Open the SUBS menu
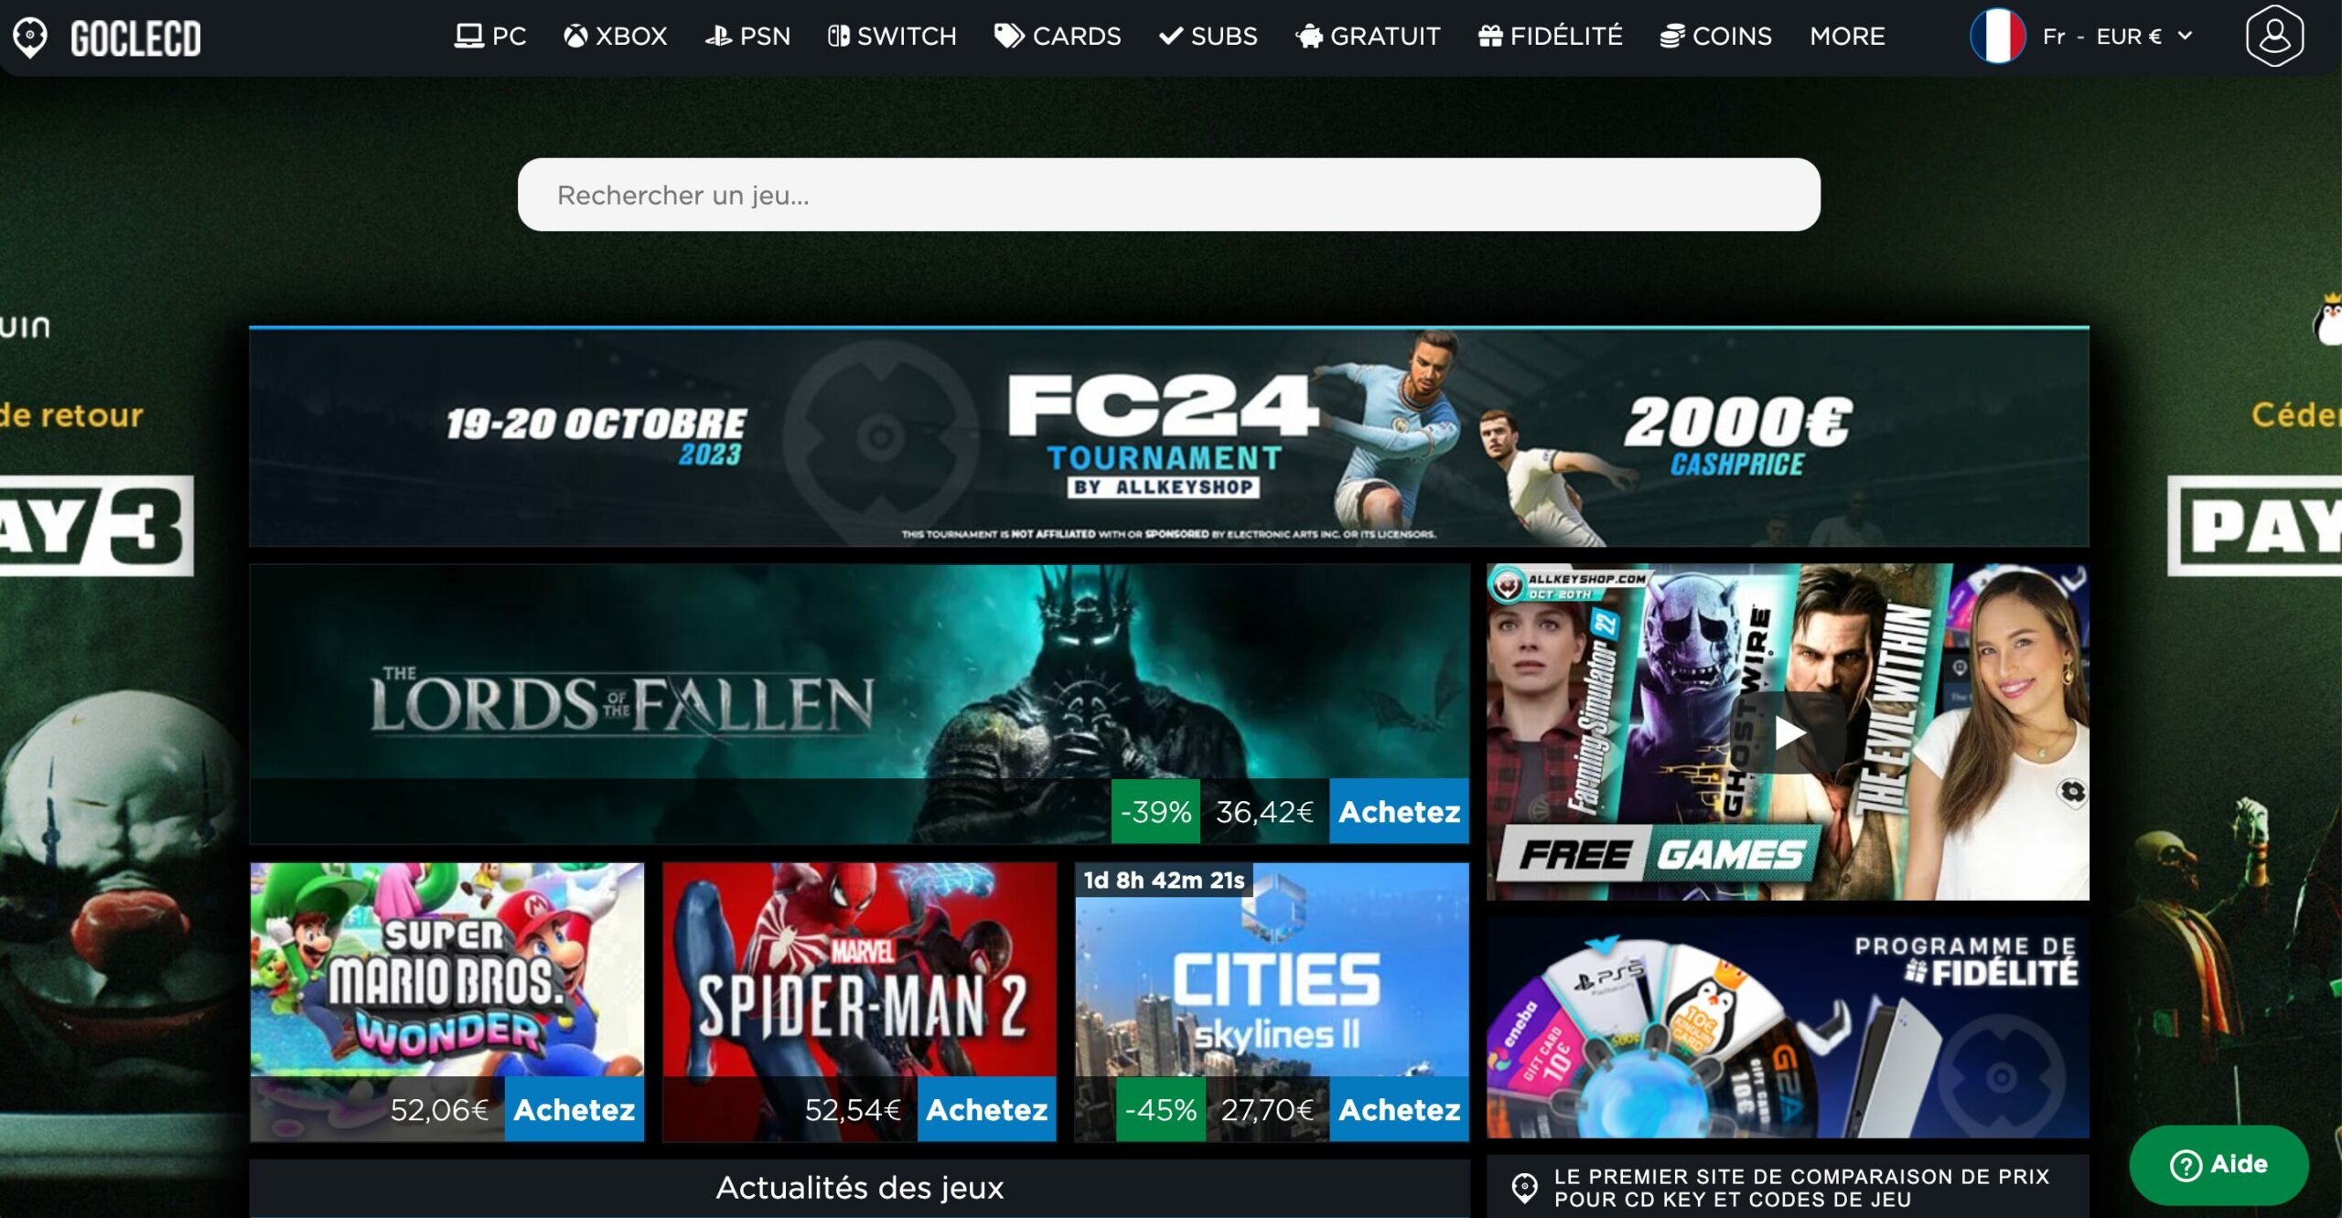Screen dimensions: 2342x1218 [x=1208, y=37]
